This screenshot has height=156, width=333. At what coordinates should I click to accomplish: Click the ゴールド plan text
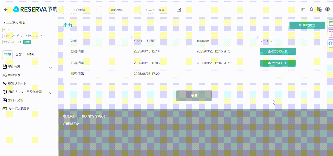[17, 42]
